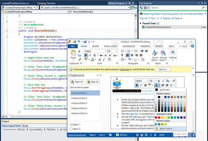Screen dimensions: 208x141
Task: Pick the Automatic black color swatch
Action: (157, 90)
